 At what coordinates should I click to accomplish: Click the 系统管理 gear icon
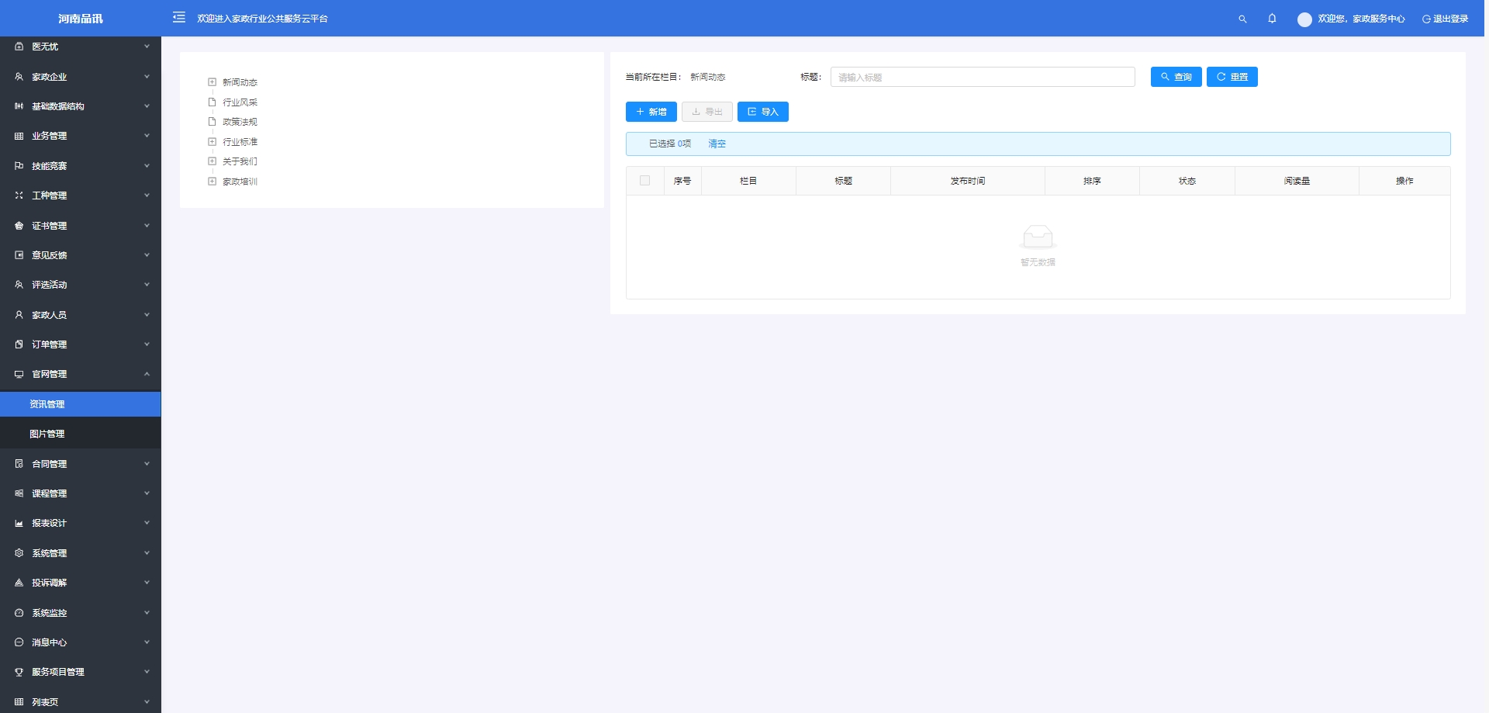(19, 553)
